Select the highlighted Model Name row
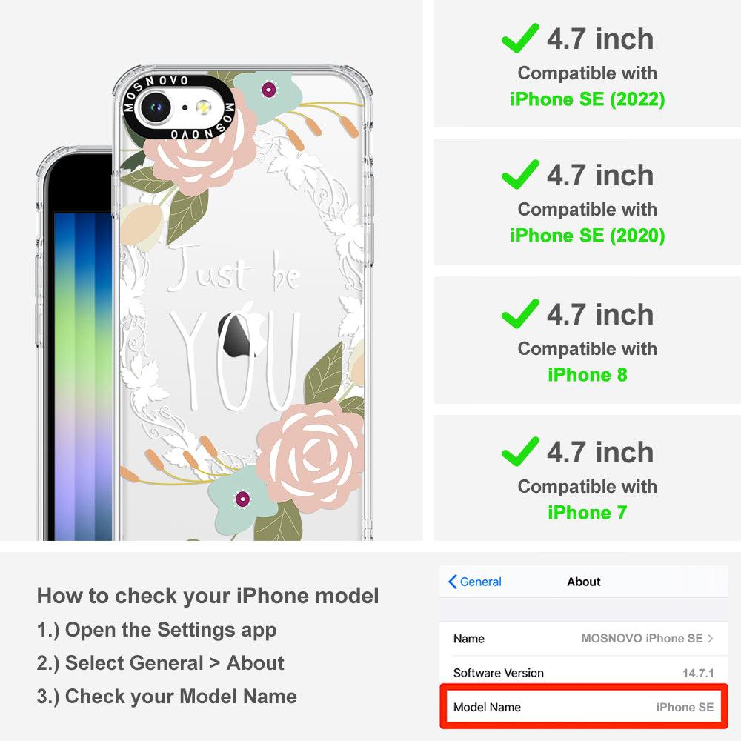This screenshot has height=741, width=741. click(x=584, y=706)
